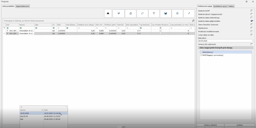Click the printer toolbar icon

pos(177,13)
